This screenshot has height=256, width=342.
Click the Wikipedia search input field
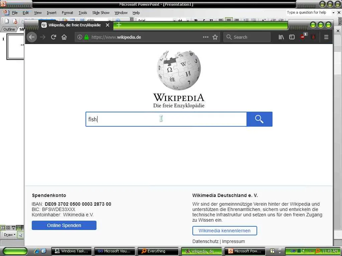click(166, 119)
